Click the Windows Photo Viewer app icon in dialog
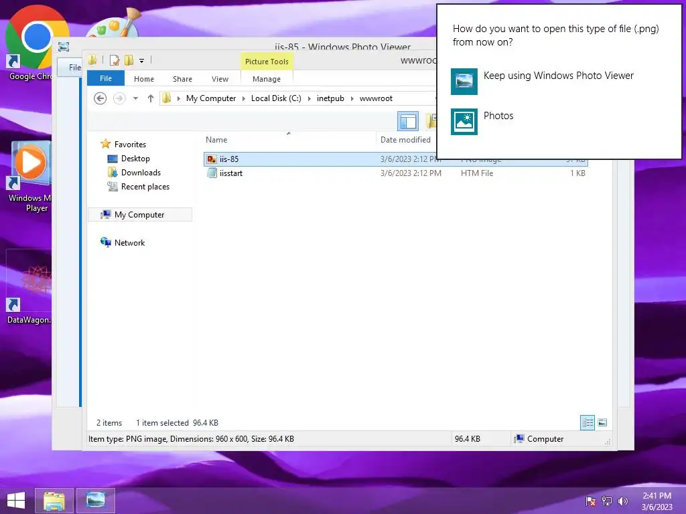 coord(464,81)
